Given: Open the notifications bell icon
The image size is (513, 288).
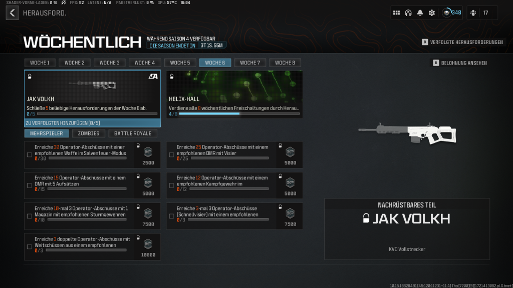Looking at the screenshot, I should click(420, 13).
